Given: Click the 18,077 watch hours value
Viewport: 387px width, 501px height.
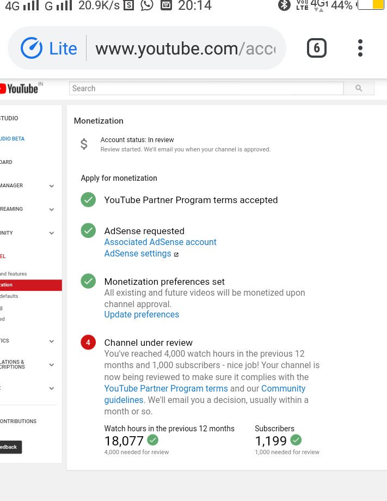Looking at the screenshot, I should 124,441.
